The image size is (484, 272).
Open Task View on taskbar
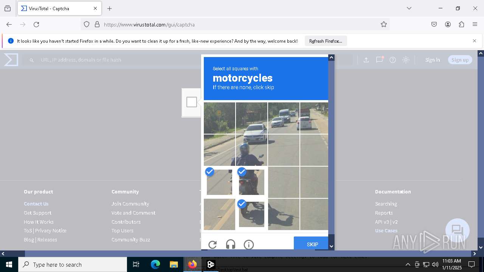[136, 264]
